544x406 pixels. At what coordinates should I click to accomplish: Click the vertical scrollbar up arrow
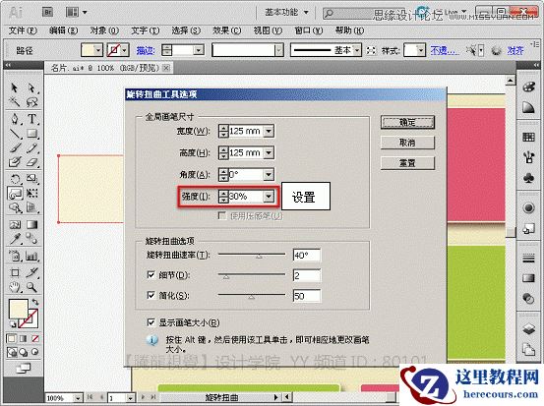[510, 81]
